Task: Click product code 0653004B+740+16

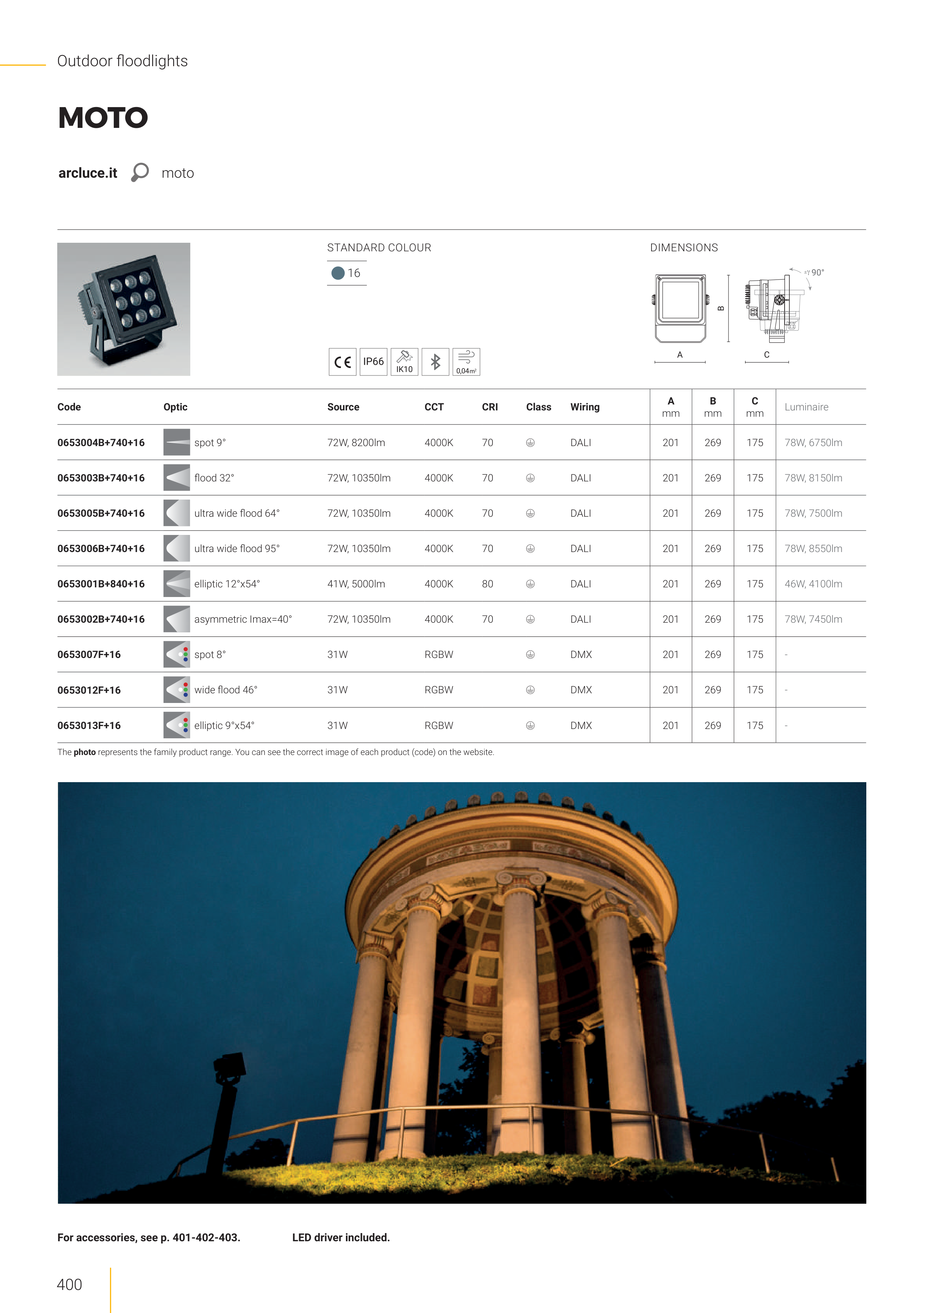Action: pos(101,443)
